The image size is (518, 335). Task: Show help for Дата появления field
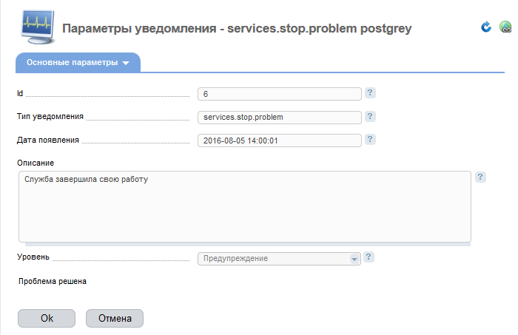click(370, 139)
